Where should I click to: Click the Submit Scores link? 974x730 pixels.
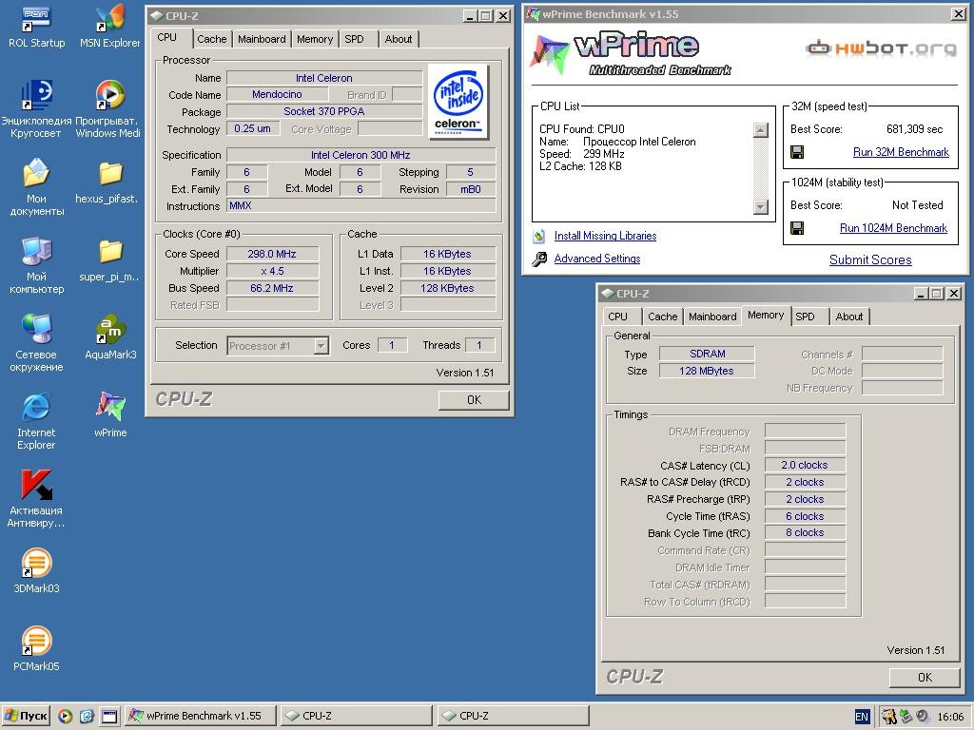click(870, 260)
